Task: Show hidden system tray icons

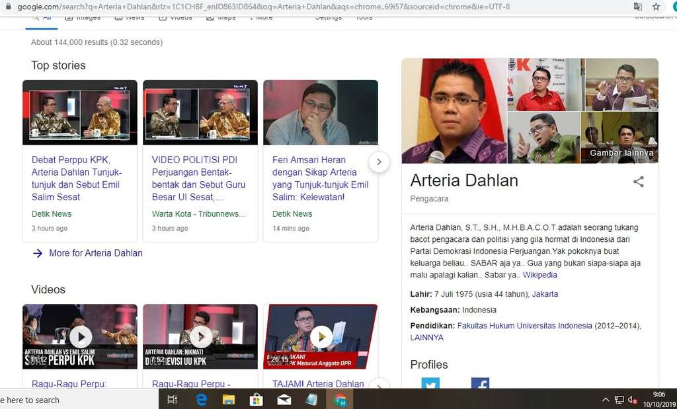Action: [606, 400]
